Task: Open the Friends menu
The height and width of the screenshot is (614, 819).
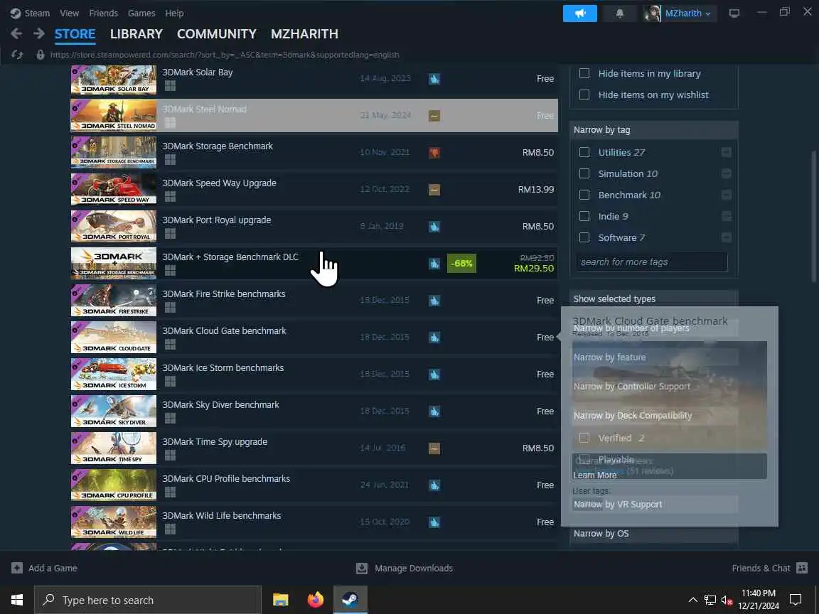Action: click(x=103, y=13)
